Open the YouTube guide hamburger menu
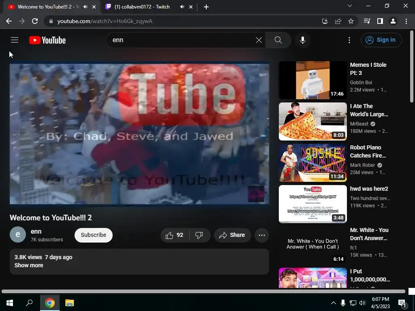415x311 pixels. tap(15, 40)
